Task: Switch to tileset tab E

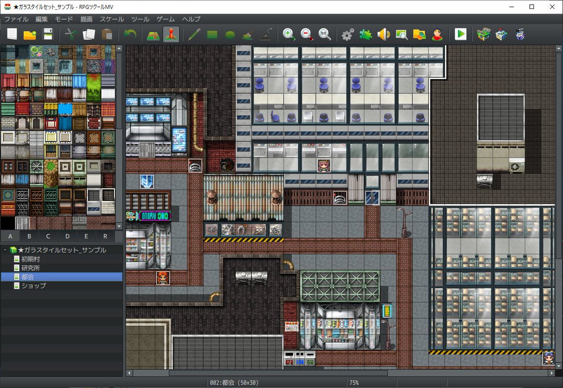Action: point(86,236)
